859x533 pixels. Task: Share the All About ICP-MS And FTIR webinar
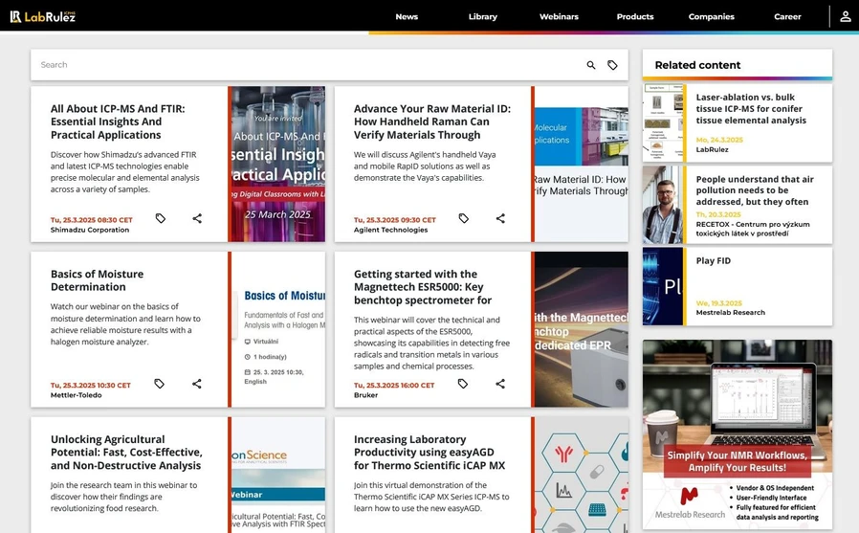tap(197, 218)
